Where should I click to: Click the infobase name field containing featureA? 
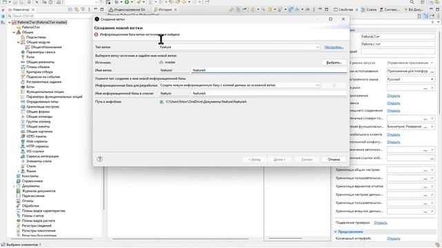269,94
